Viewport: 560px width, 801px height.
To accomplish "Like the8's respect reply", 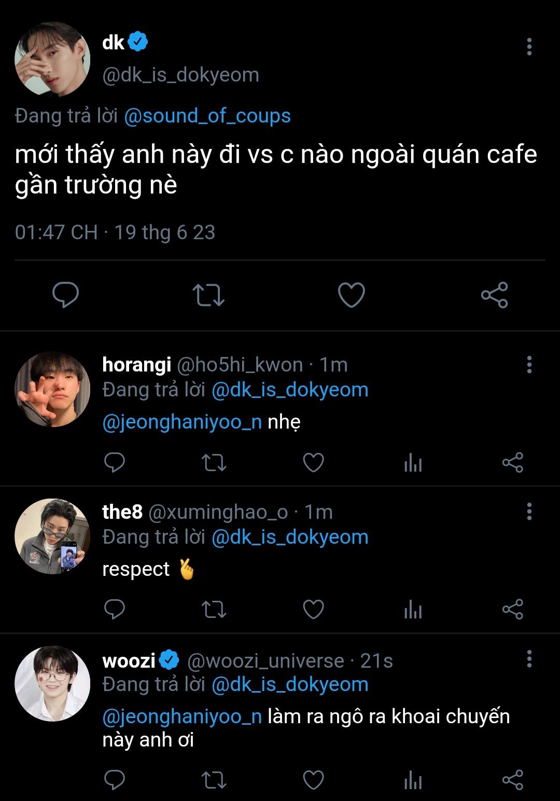I will click(x=313, y=610).
